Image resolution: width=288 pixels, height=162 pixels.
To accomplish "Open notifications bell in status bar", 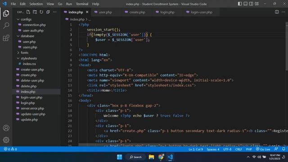I will (x=283, y=149).
